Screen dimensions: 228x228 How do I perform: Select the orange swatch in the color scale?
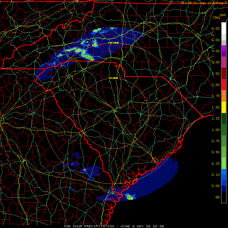[x=224, y=96]
